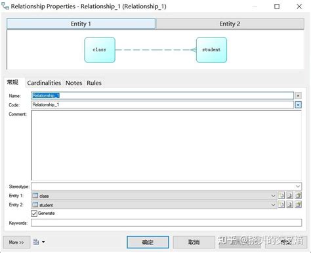The height and width of the screenshot is (253, 311).
Task: Expand the Entity 1 class dropdown
Action: (273, 196)
